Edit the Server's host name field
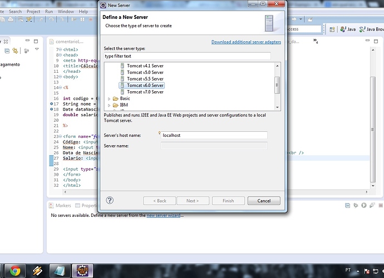384x278 pixels. pyautogui.click(x=214, y=135)
